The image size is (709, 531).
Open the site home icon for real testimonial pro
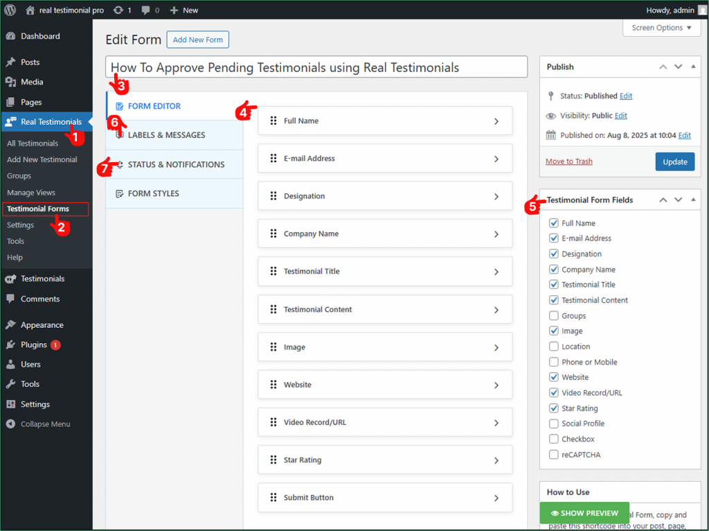point(30,10)
